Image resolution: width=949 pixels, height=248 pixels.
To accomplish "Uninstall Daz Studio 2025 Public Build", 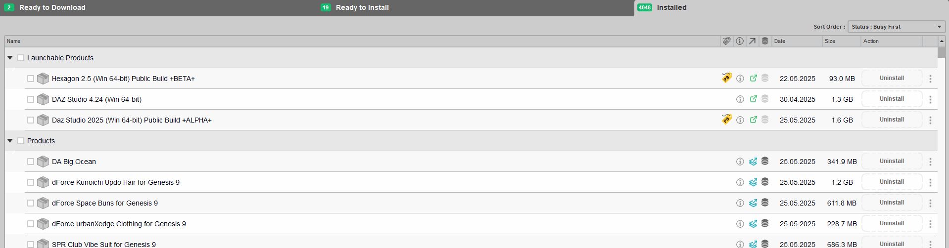I will 892,120.
